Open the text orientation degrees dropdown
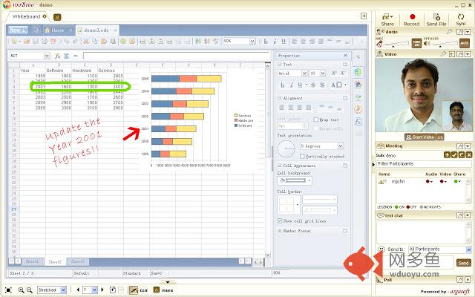Viewport: 475px width, 297px height. [341, 146]
